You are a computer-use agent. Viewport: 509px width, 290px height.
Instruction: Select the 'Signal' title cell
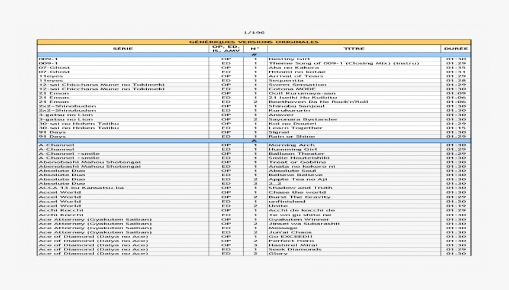pyautogui.click(x=354, y=132)
